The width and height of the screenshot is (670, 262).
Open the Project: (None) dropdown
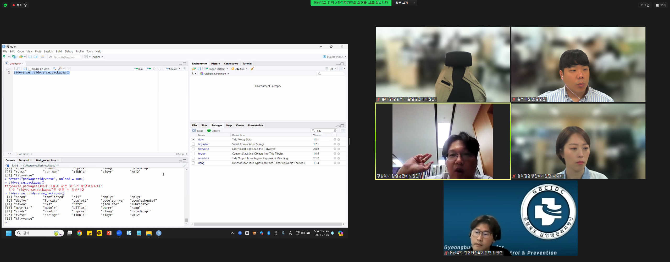(x=334, y=57)
